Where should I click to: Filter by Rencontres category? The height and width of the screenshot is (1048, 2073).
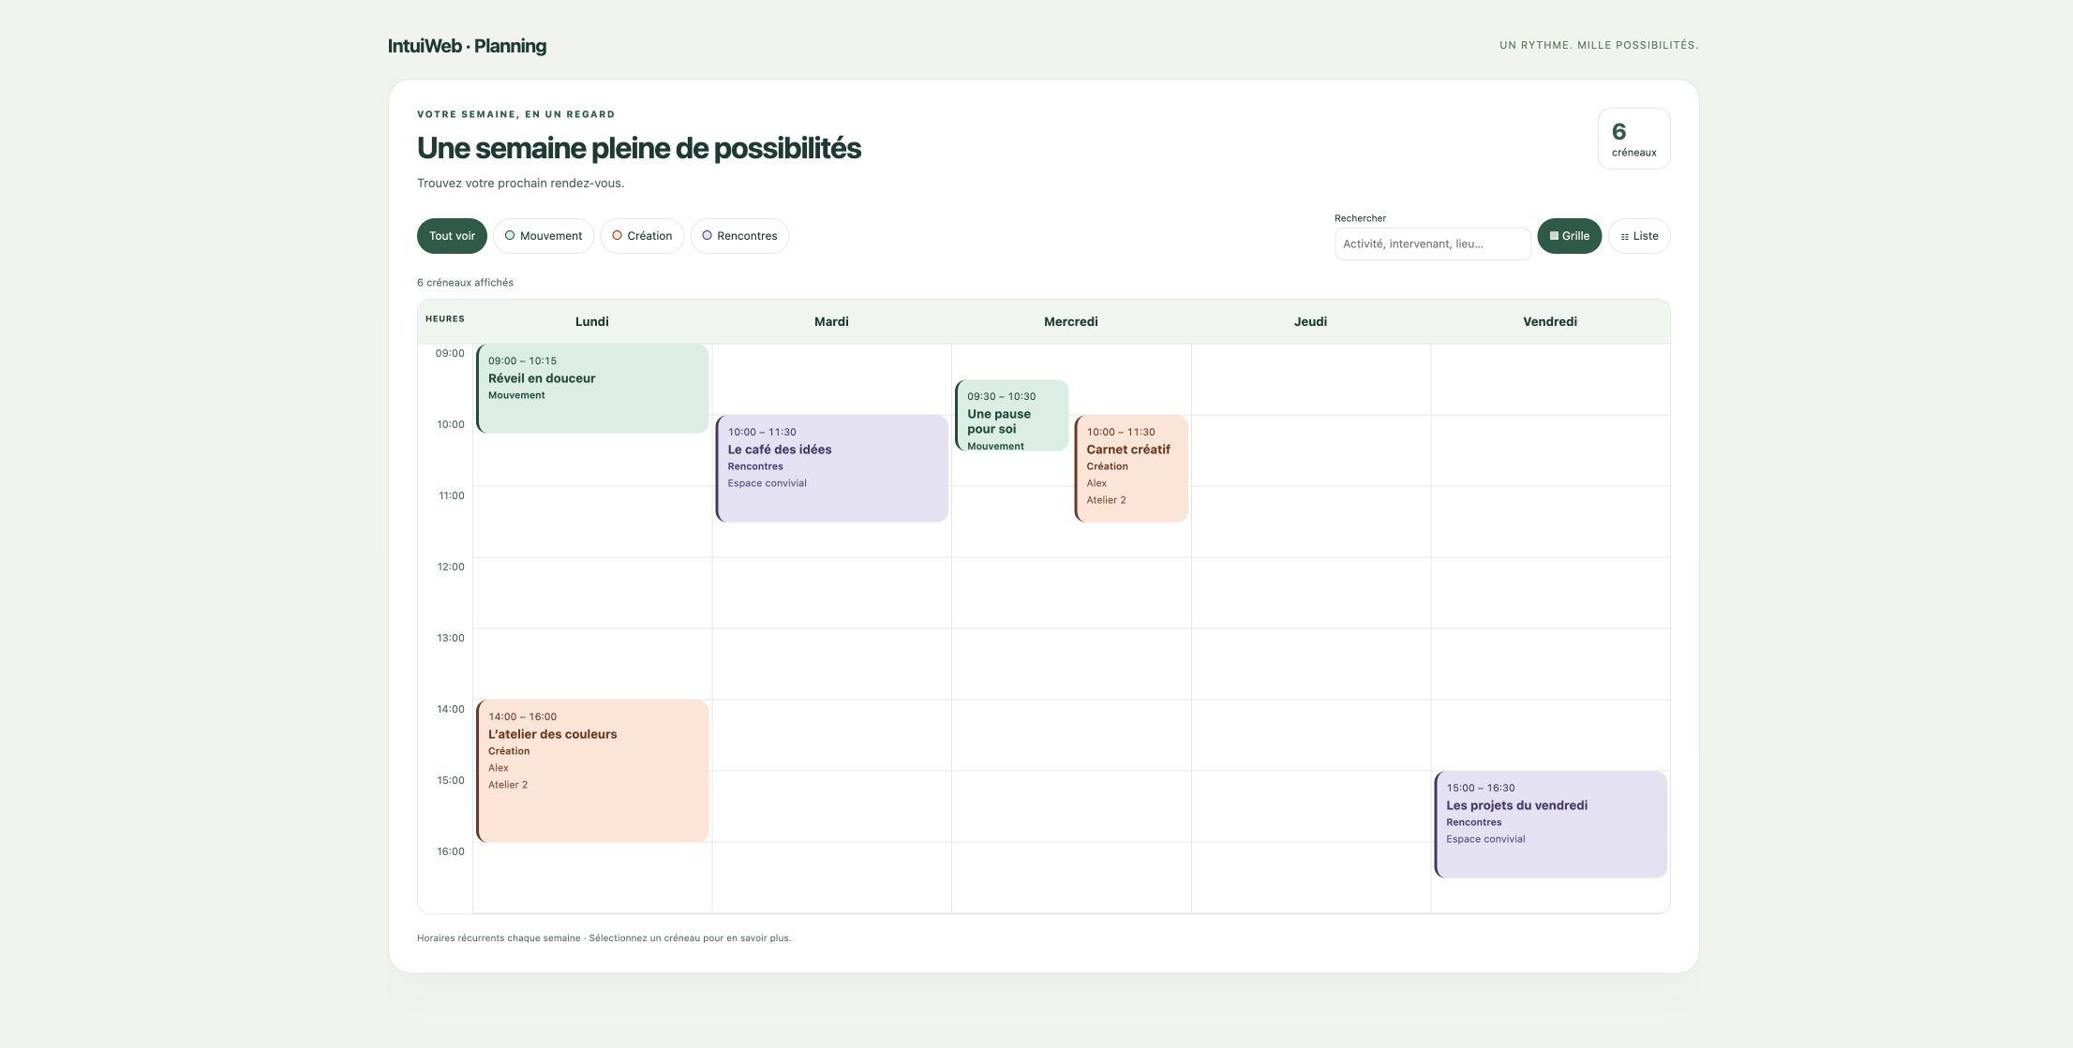pos(739,236)
